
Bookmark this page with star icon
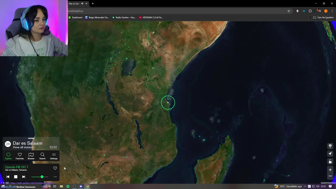click(289, 11)
